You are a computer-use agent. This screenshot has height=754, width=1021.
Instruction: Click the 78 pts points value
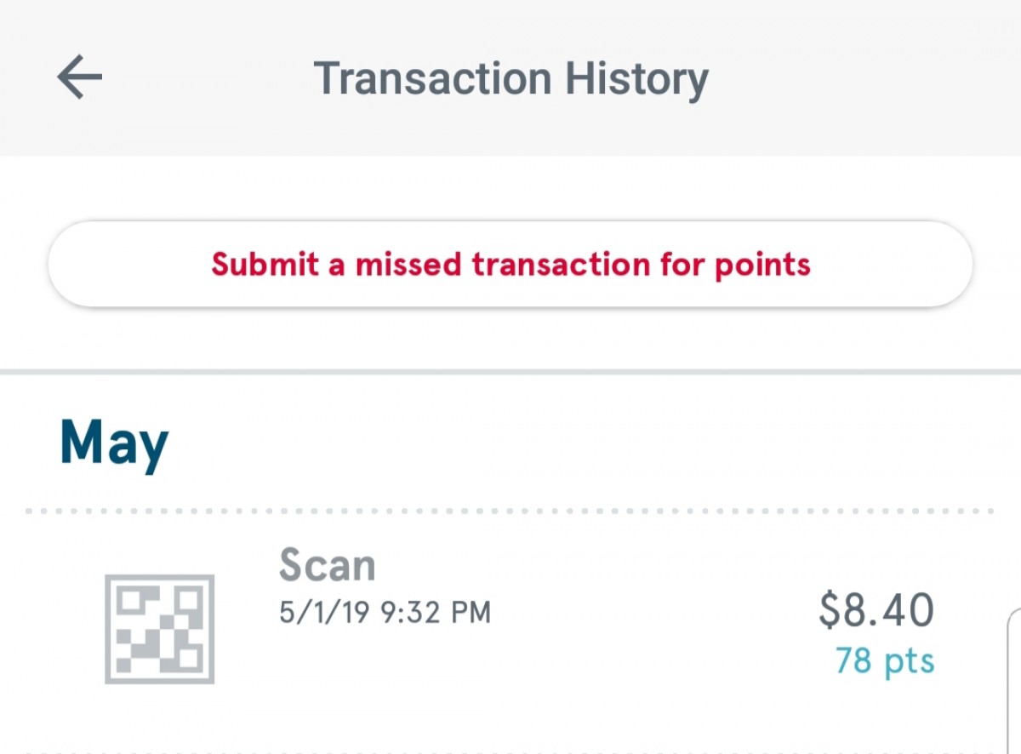tap(884, 660)
